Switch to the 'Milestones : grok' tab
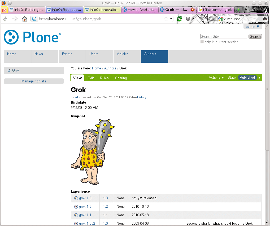Viewport: 270px width, 226px height. tap(216, 10)
